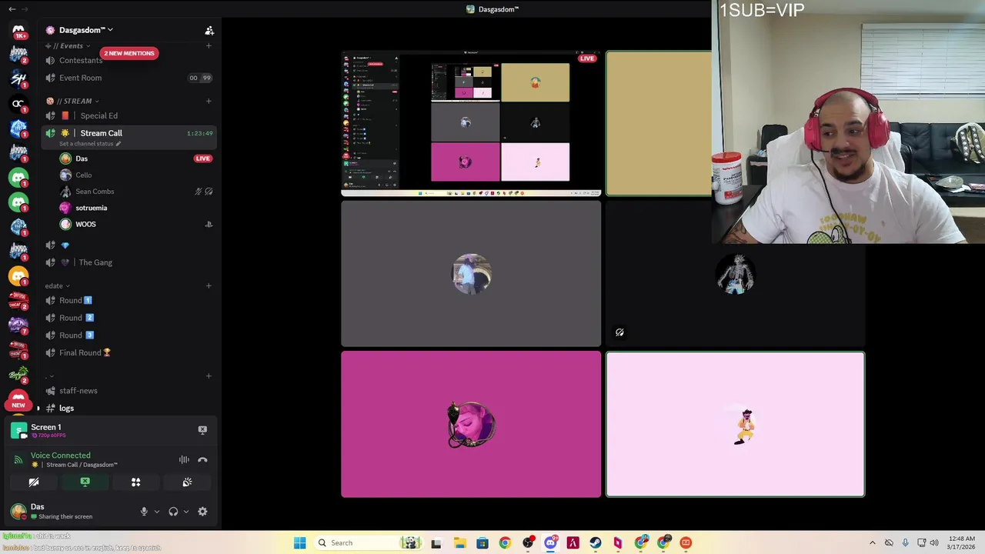The image size is (985, 554).
Task: Deafen audio with the headphones icon
Action: (x=173, y=512)
